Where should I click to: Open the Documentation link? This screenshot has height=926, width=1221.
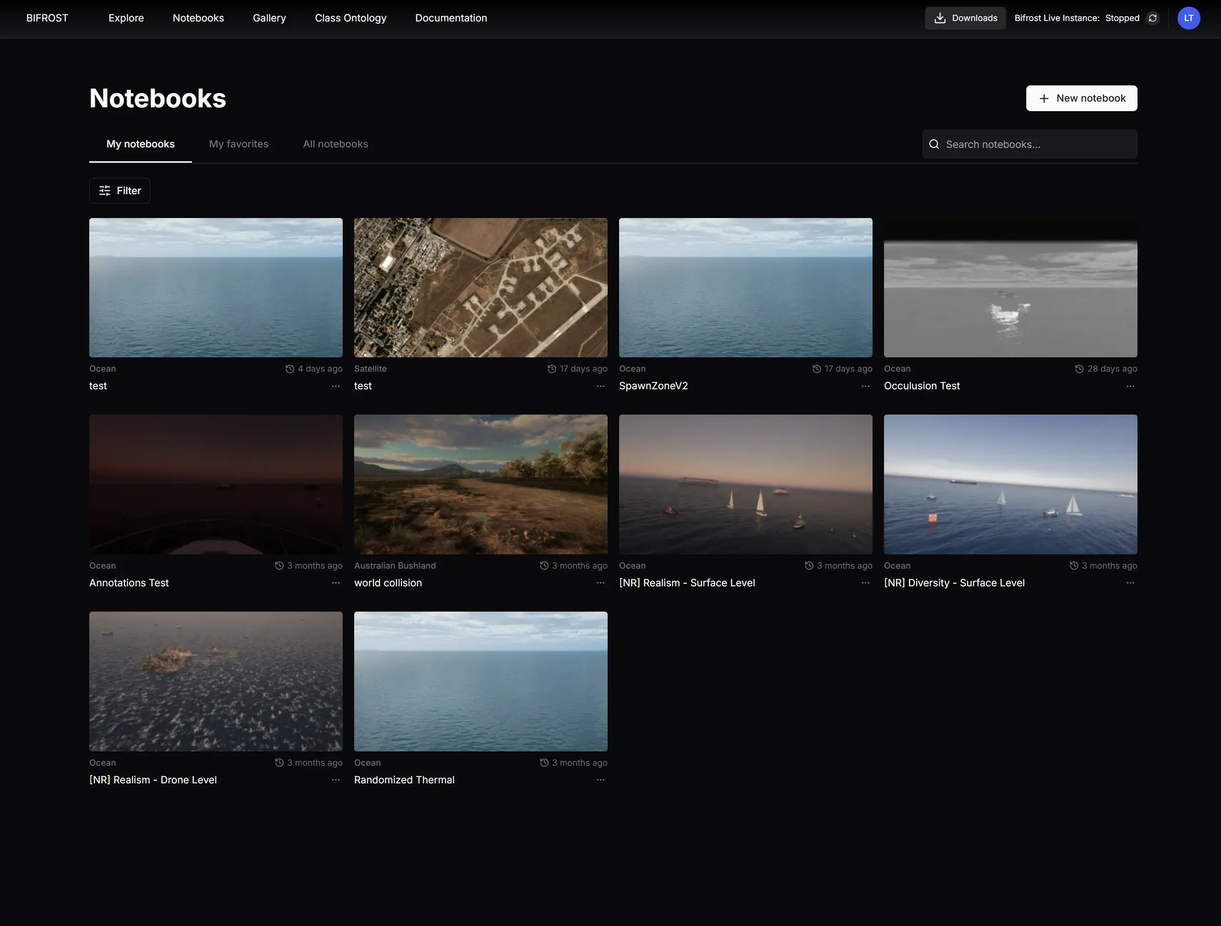[451, 18]
